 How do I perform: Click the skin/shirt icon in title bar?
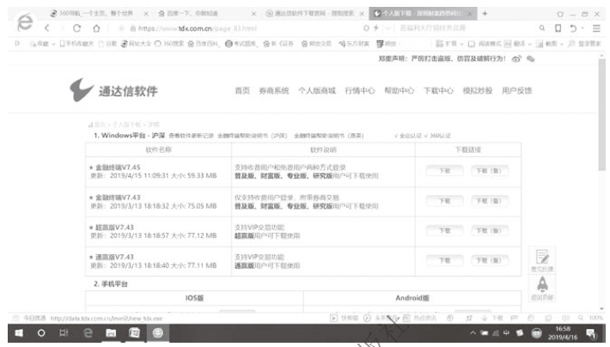click(560, 14)
